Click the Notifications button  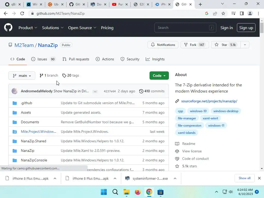pos(163,45)
